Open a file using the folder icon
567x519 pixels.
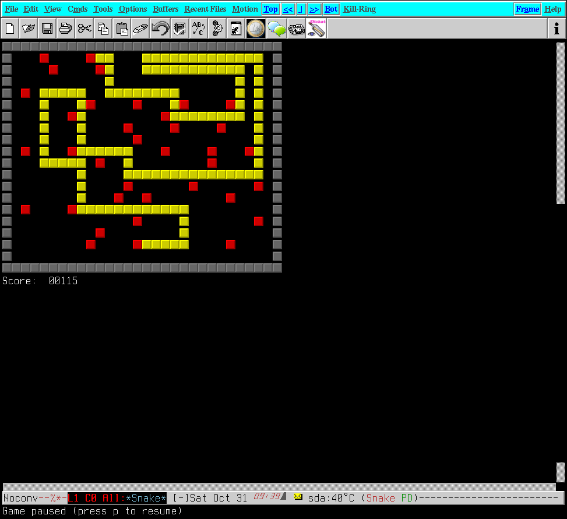point(29,29)
